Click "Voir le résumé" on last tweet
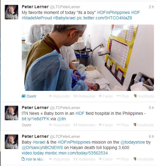This screenshot has height=166, width=157. pyautogui.click(x=33, y=159)
